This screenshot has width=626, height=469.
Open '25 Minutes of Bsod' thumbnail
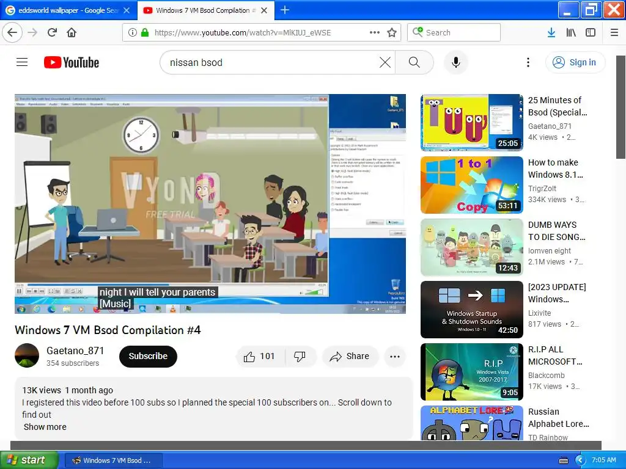tap(471, 122)
